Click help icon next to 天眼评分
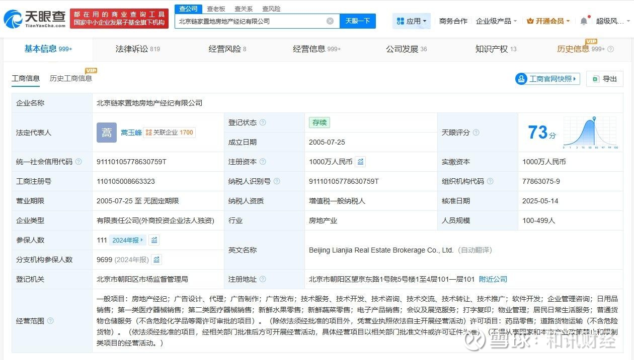 click(476, 133)
